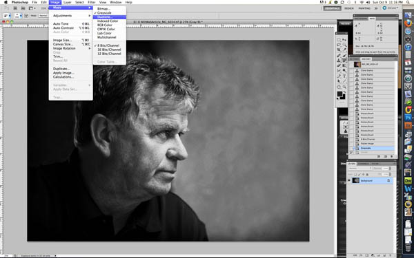Image resolution: width=414 pixels, height=258 pixels.
Task: Choose Image Size... from the Image menu
Action: click(x=62, y=41)
